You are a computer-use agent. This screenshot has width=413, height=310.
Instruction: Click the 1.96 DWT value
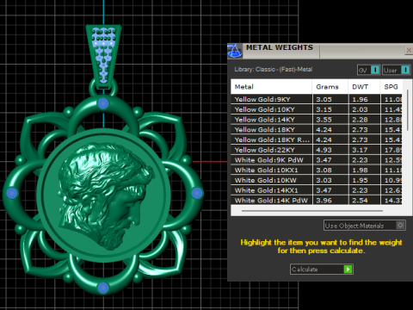360,99
